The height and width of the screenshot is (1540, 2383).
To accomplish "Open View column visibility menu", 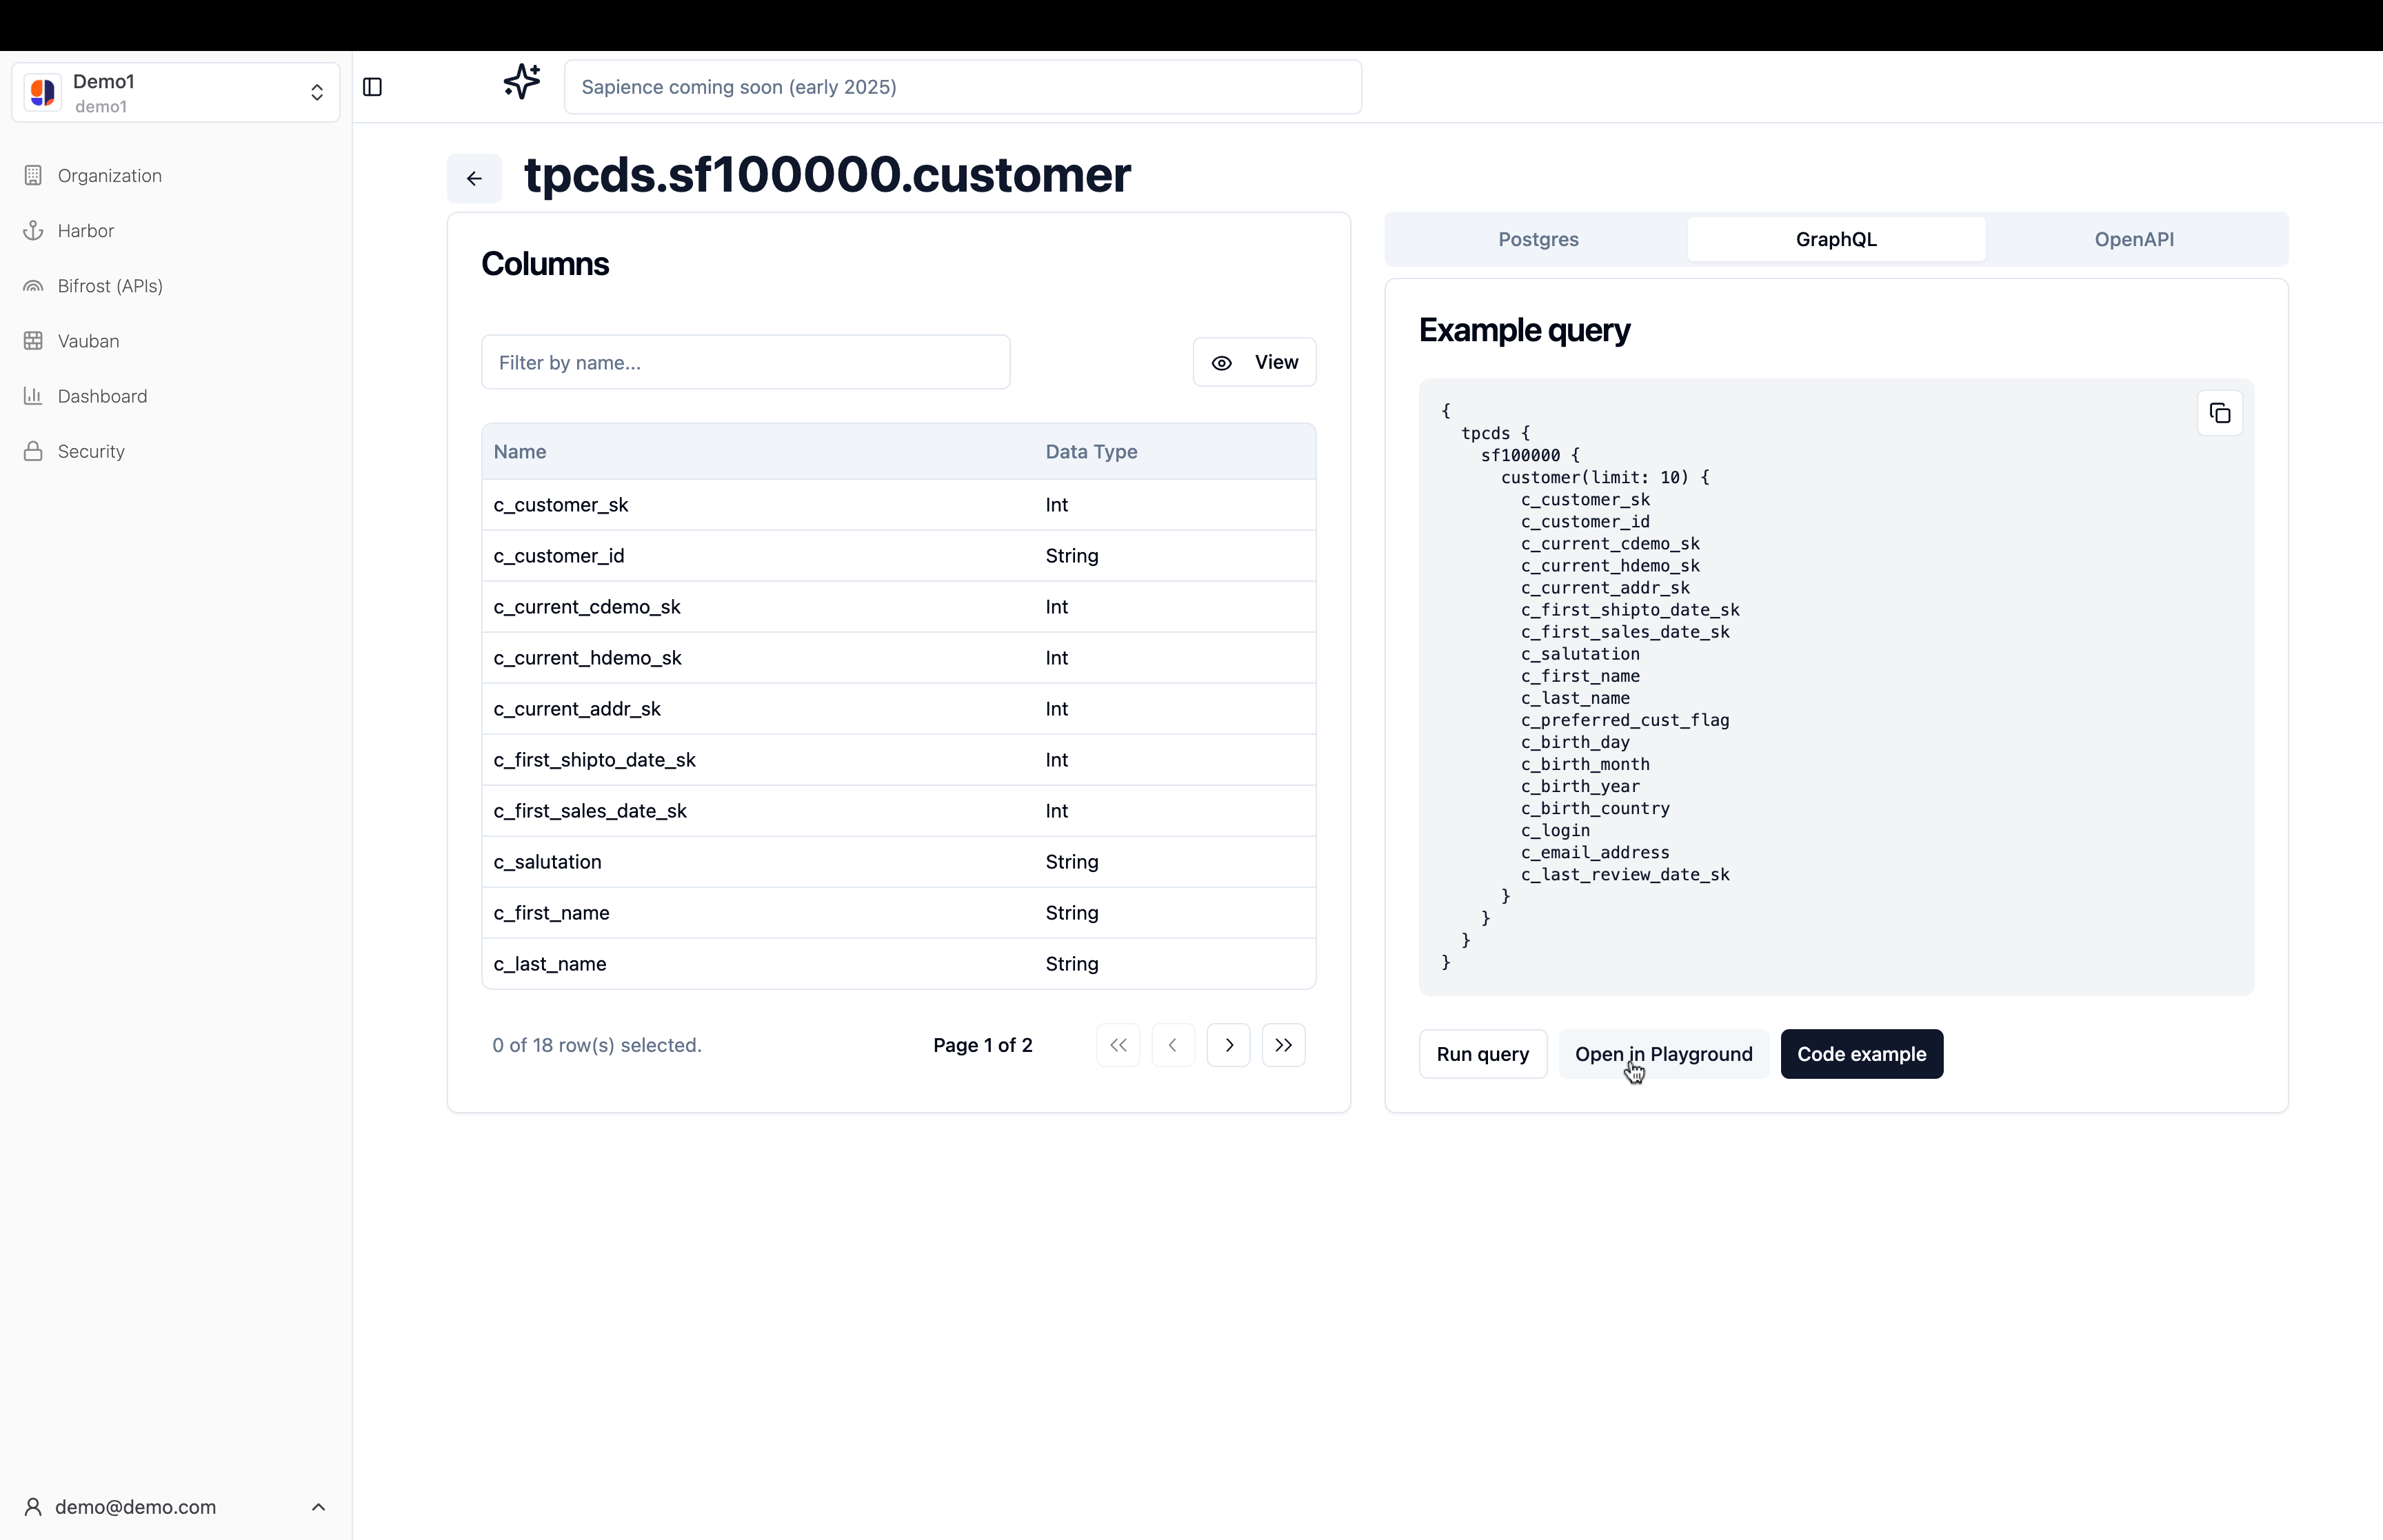I will click(1254, 362).
